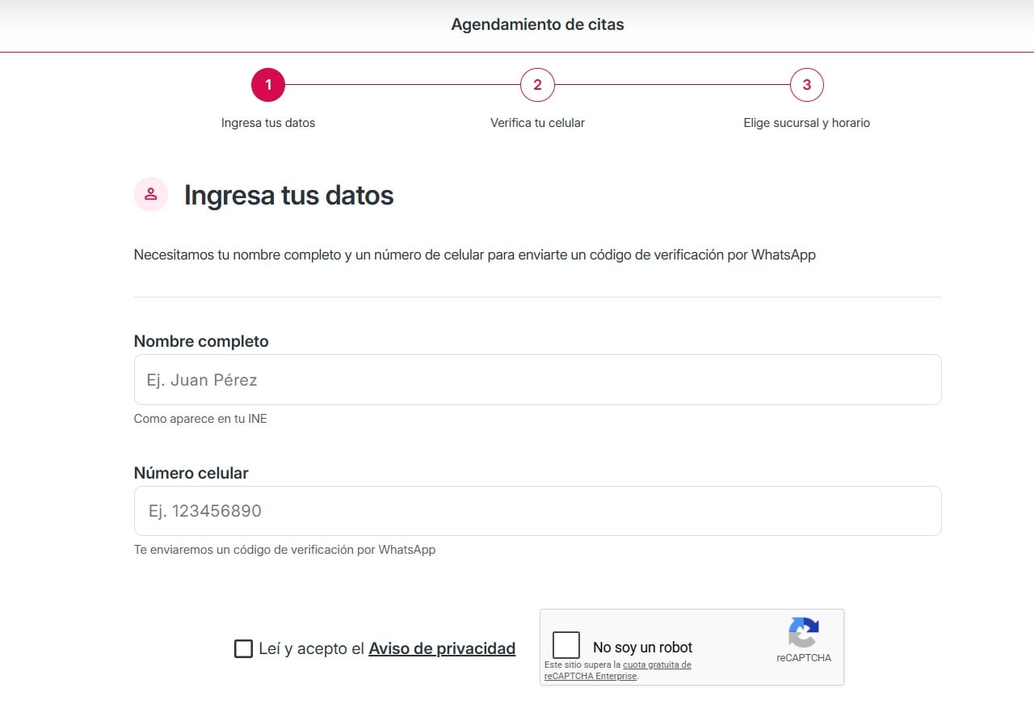
Task: Open the cuota gratuita de reCAPTCHA Enterprise link
Action: 618,670
